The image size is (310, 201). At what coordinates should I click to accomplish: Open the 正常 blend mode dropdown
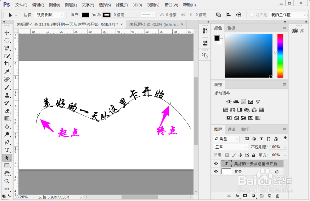(230, 146)
